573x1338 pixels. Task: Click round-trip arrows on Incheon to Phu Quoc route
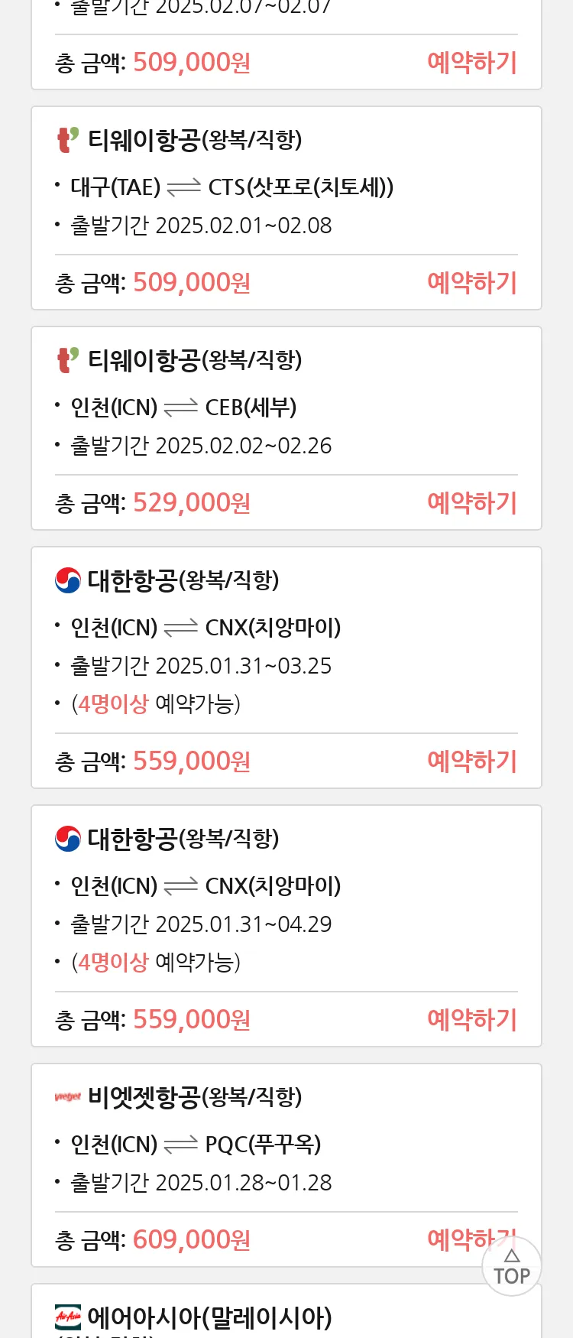tap(181, 1145)
